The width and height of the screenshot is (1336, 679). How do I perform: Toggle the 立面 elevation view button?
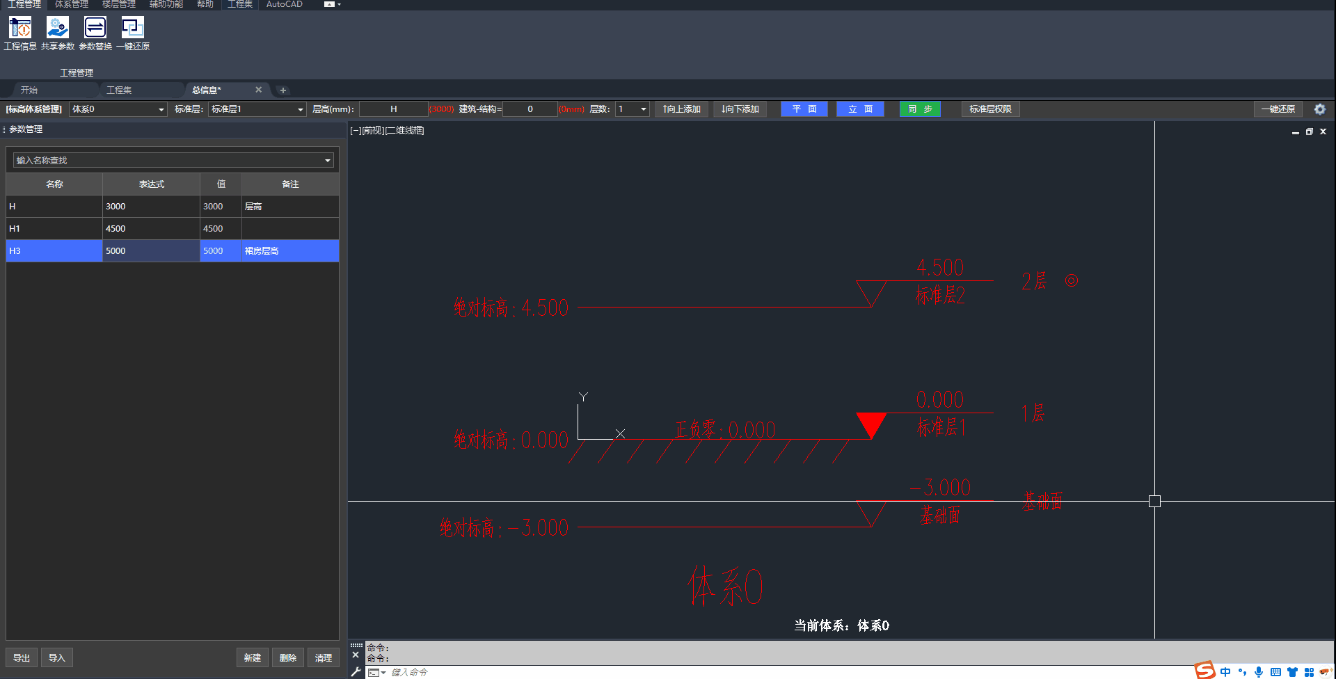pos(860,109)
